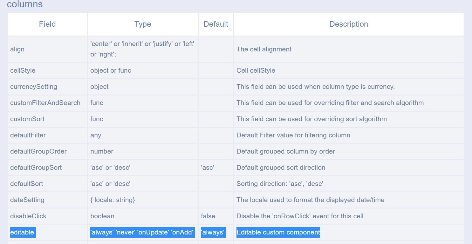The width and height of the screenshot is (472, 244).
Task: Click the disableClick field name
Action: coord(28,216)
